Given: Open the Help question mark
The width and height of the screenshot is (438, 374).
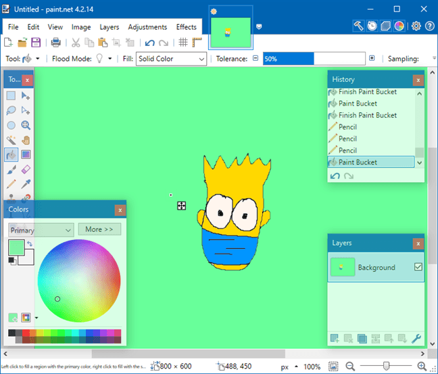Looking at the screenshot, I should (430, 26).
